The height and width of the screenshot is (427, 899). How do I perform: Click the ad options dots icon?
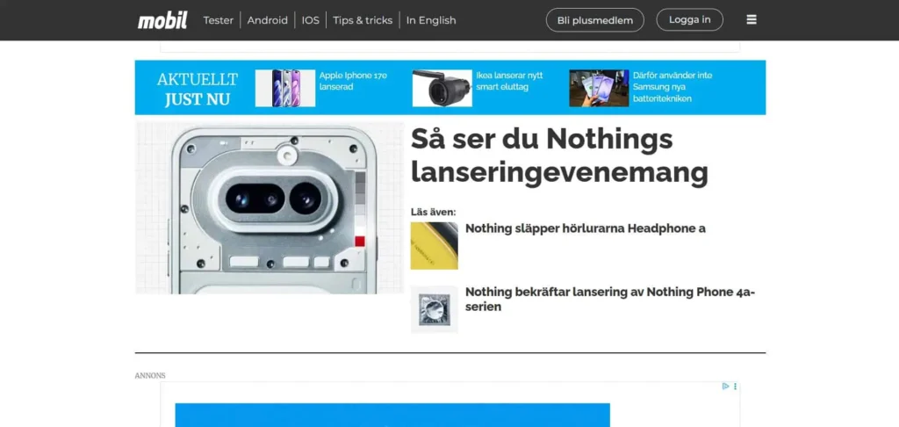tap(735, 386)
